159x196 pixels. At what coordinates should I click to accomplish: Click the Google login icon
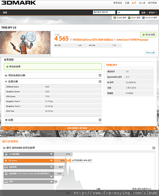[114, 18]
